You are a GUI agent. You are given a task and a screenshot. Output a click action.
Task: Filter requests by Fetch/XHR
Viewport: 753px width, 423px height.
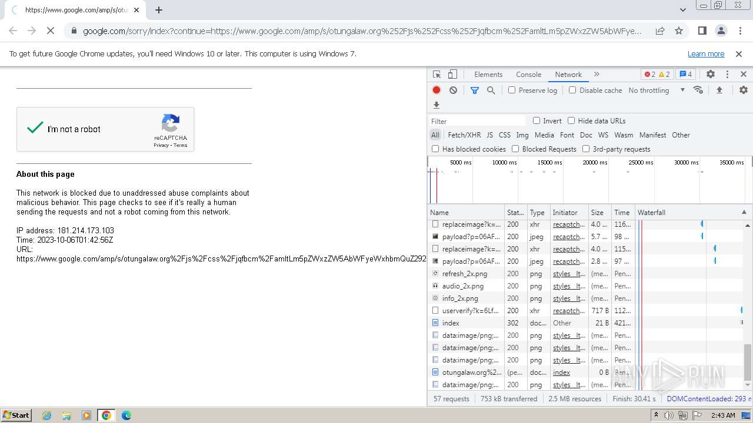(464, 135)
